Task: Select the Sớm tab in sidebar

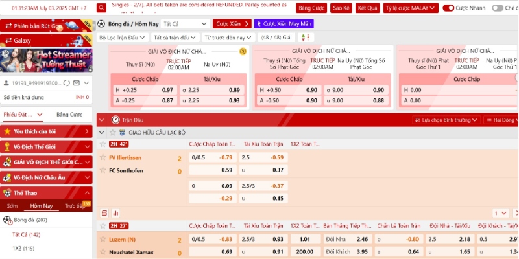Action: point(12,206)
